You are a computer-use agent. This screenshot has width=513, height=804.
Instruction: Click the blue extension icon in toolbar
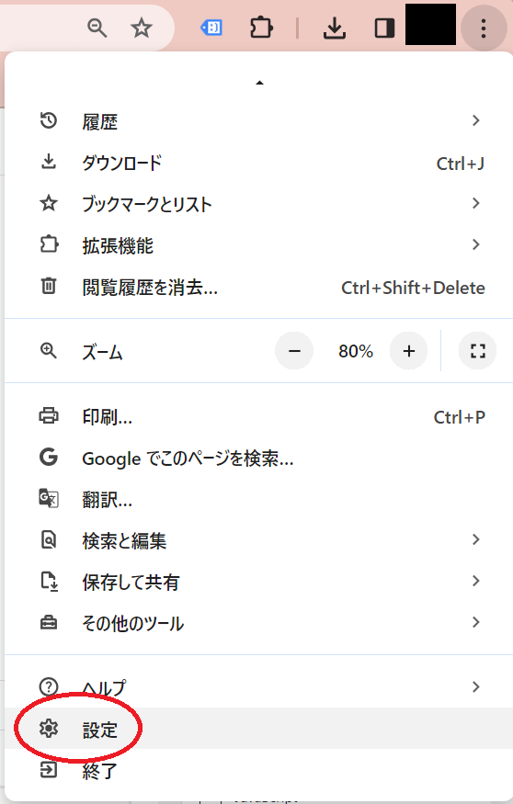pyautogui.click(x=211, y=28)
